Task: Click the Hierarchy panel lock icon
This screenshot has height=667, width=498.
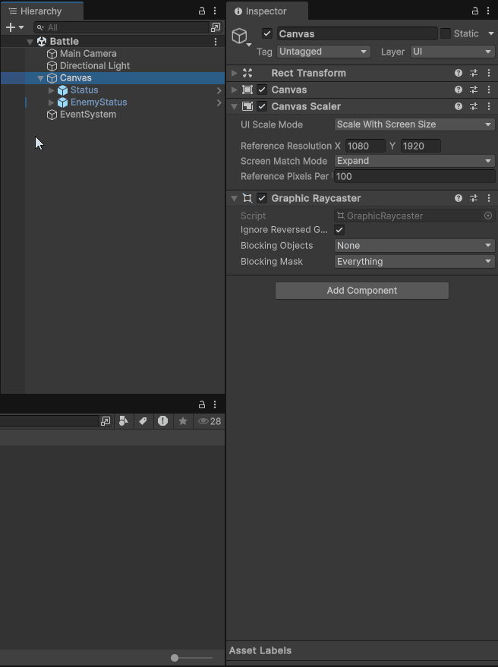Action: point(202,11)
